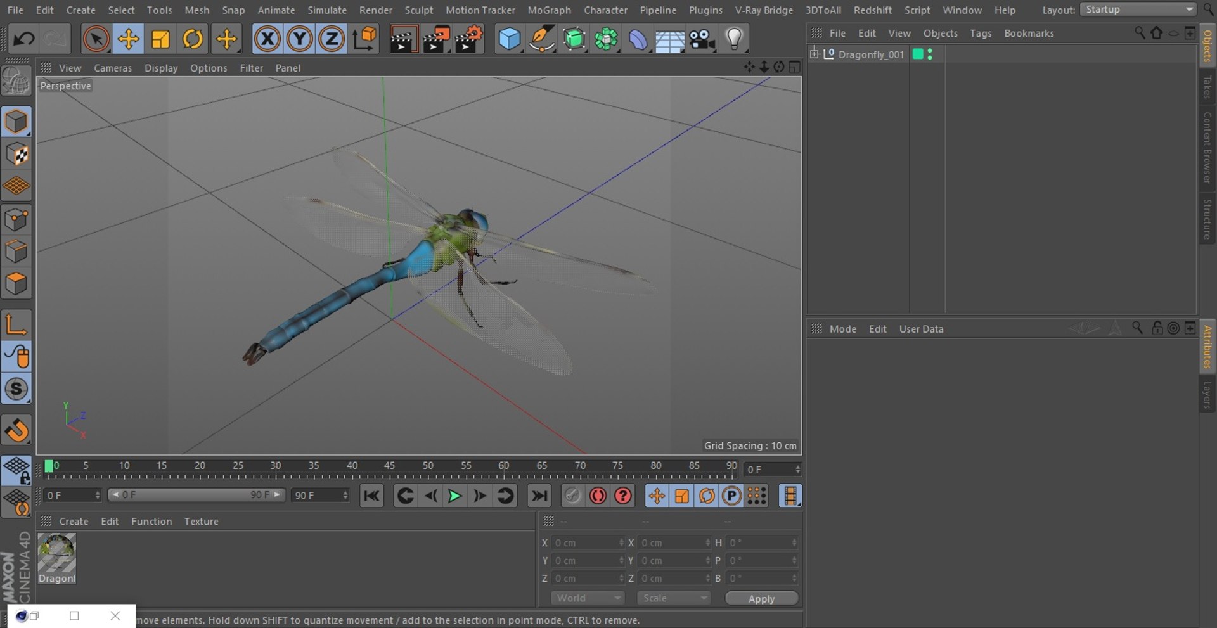This screenshot has height=628, width=1217.
Task: Open the MoGraph Array generator icon
Action: [x=607, y=39]
